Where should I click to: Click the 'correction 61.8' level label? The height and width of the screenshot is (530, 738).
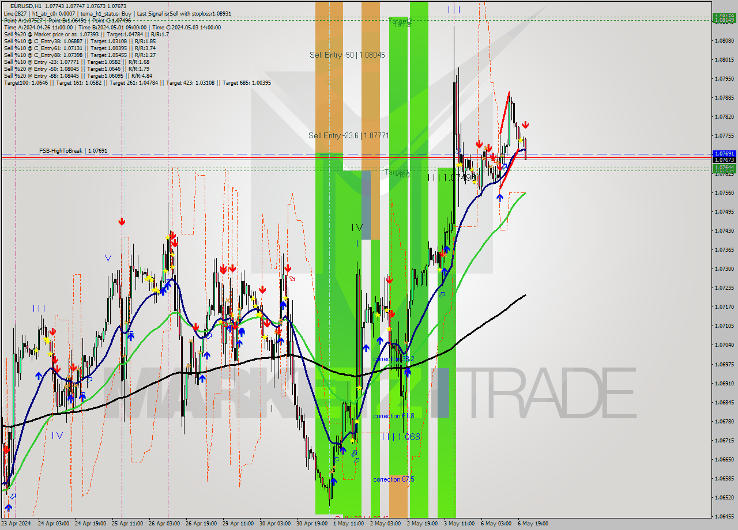(x=394, y=416)
